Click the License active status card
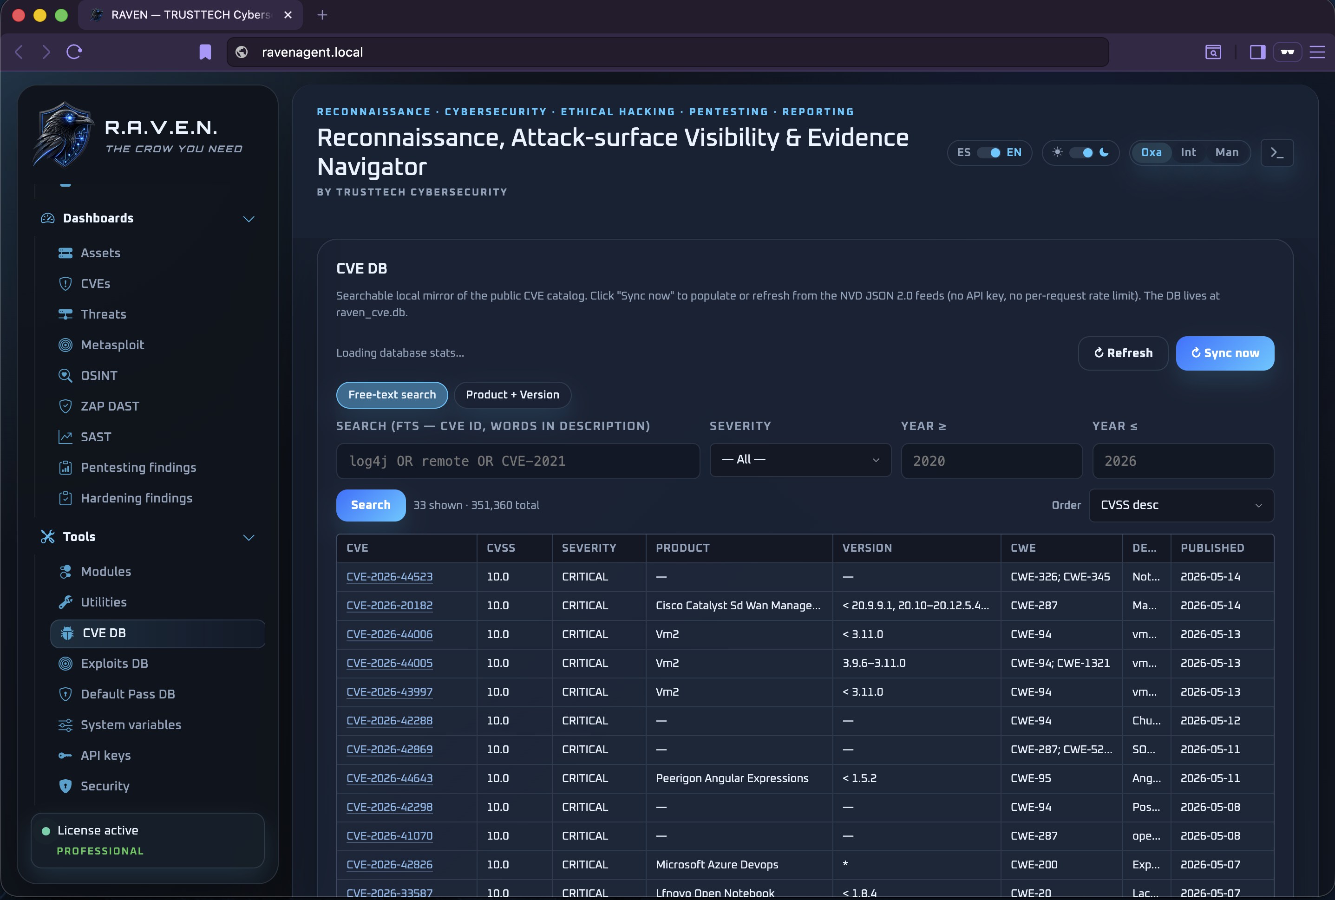 pyautogui.click(x=147, y=840)
